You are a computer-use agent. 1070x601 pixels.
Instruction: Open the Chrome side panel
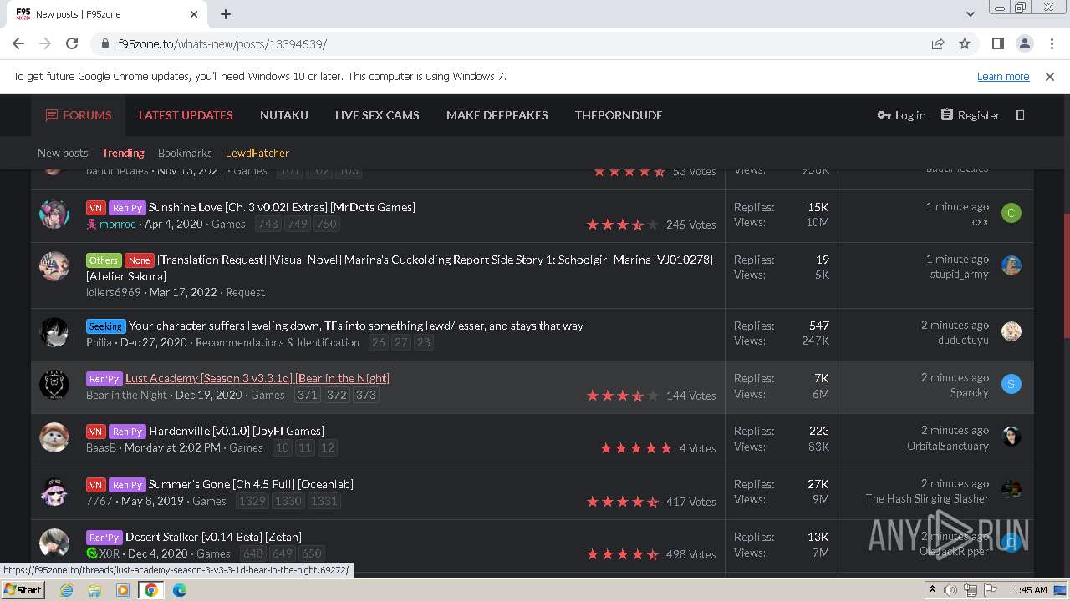point(997,43)
